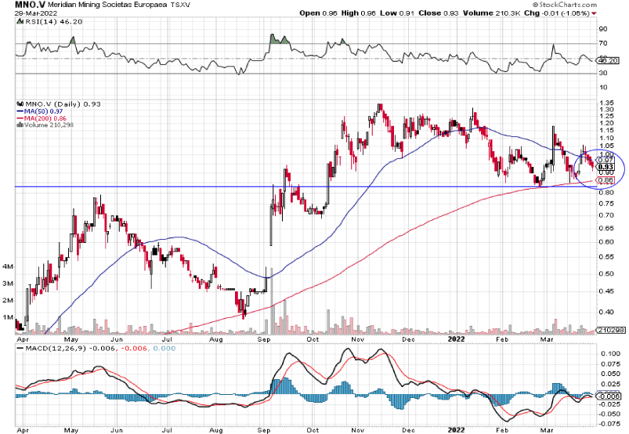Viewport: 629px width, 434px height.
Task: Click the 0.86 MA(200) price axis tag
Action: (x=604, y=181)
